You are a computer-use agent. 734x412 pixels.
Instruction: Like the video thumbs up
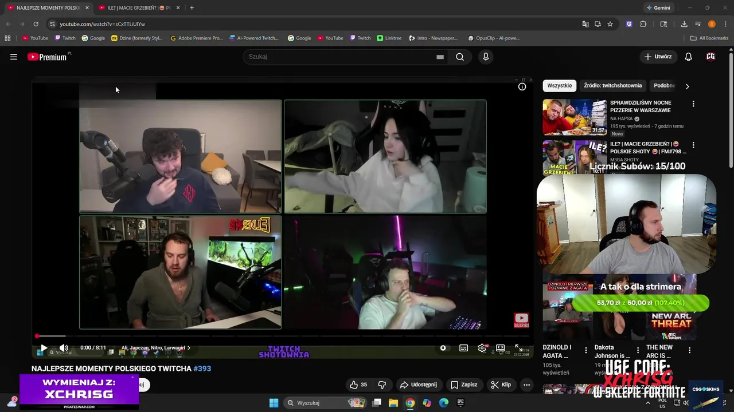[x=358, y=385]
